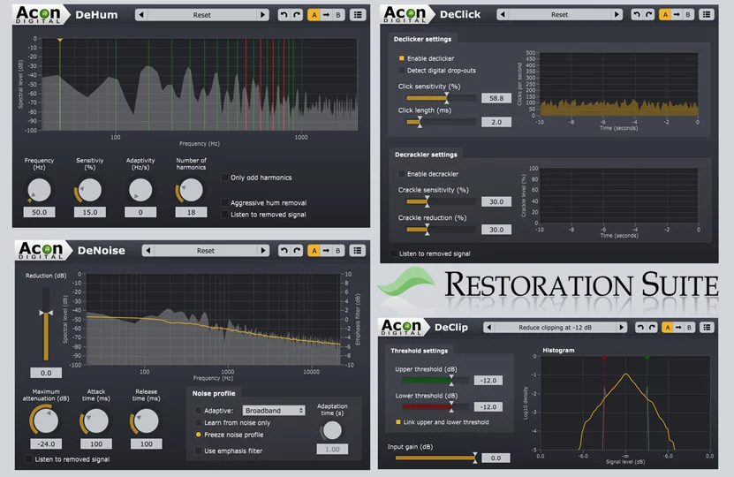
Task: Click the Sensitivity value field 15.0
Action: coord(90,212)
